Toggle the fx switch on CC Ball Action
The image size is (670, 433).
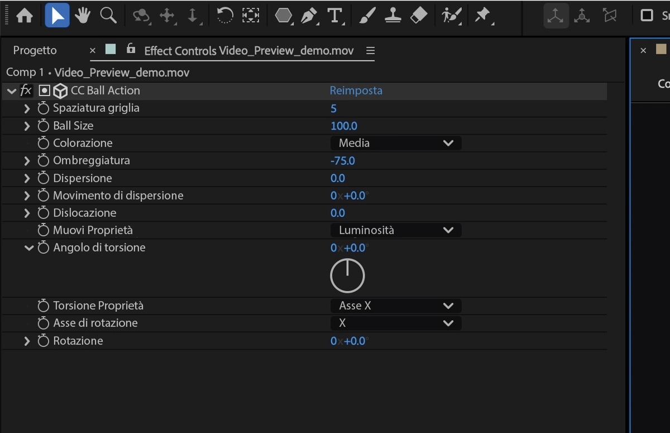(26, 90)
